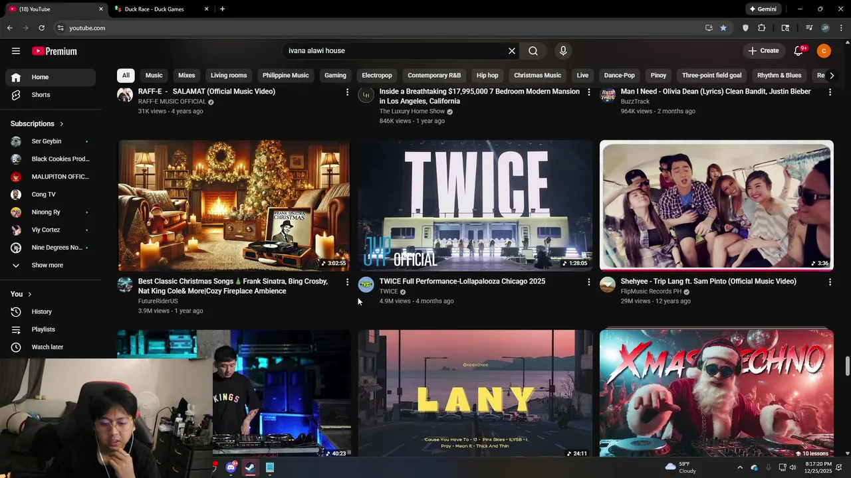Open Ninong Ry subscription channel

pyautogui.click(x=51, y=212)
